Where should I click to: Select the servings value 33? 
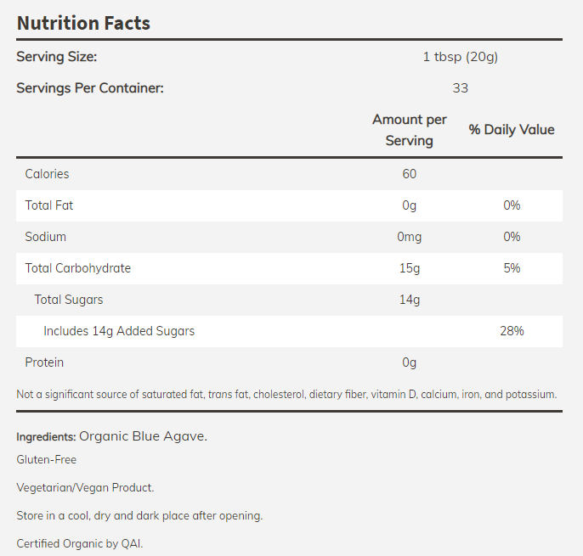coord(460,87)
